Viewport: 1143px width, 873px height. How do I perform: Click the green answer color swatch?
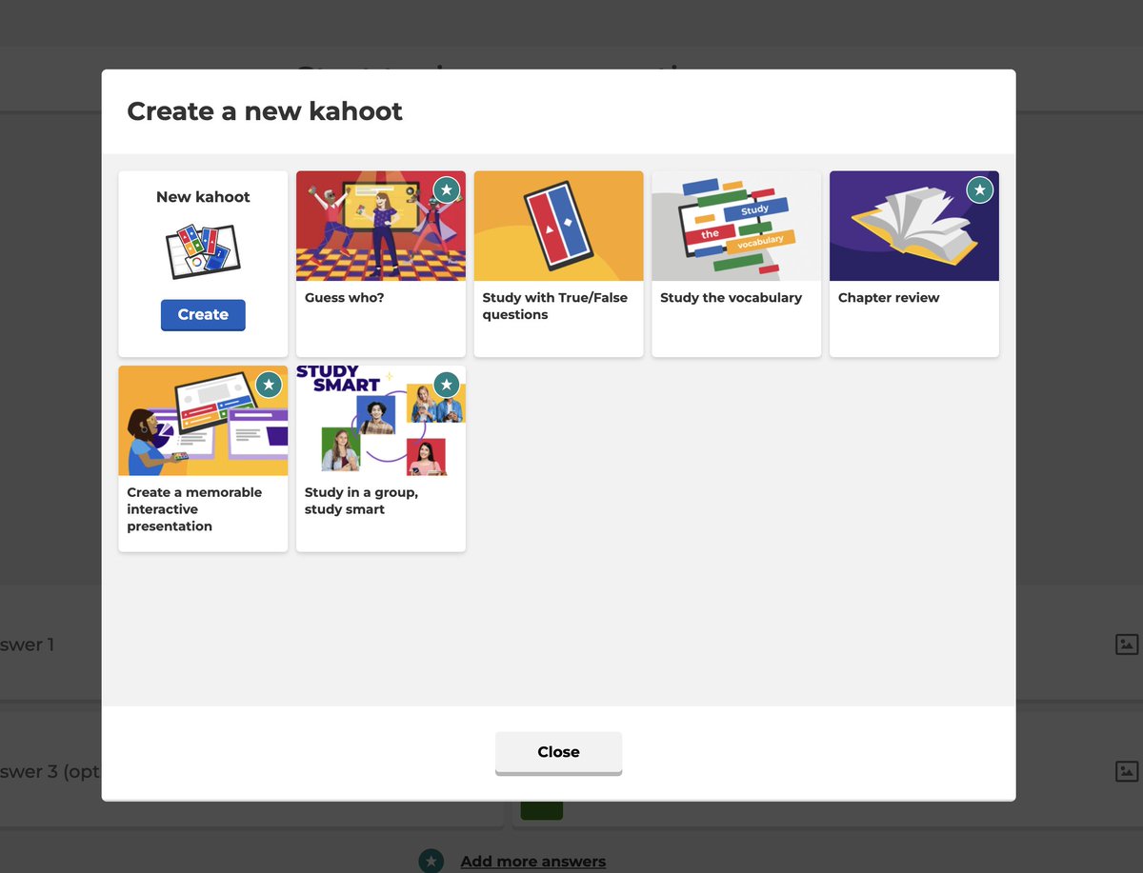(x=541, y=808)
